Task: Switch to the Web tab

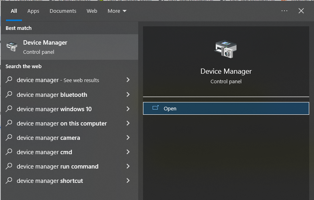Action: (x=92, y=11)
